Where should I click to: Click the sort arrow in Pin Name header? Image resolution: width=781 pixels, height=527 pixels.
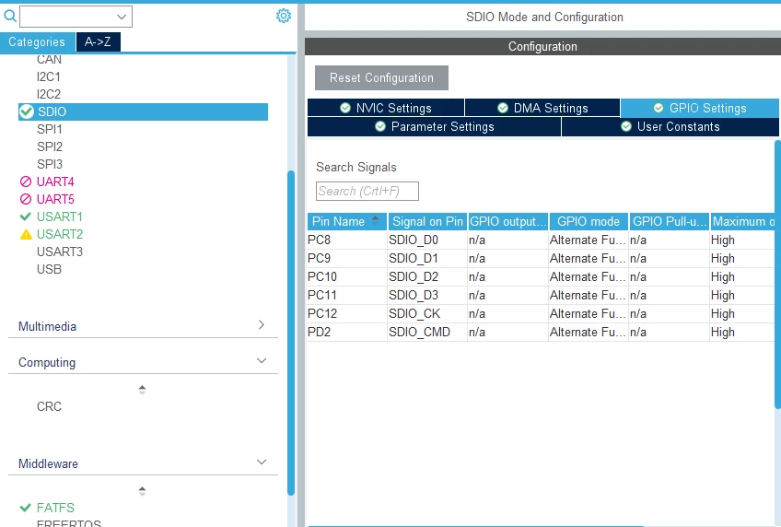(x=376, y=221)
